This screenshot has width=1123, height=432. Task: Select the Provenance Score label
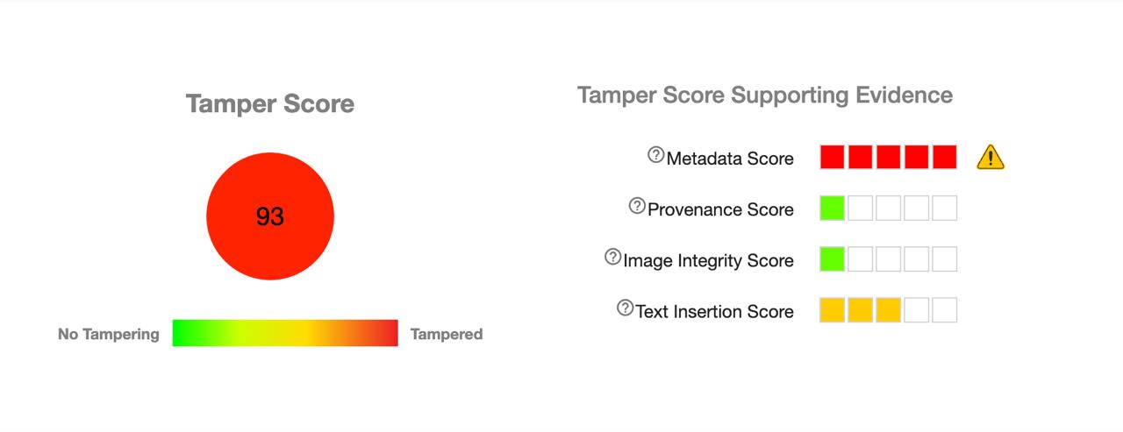[720, 209]
